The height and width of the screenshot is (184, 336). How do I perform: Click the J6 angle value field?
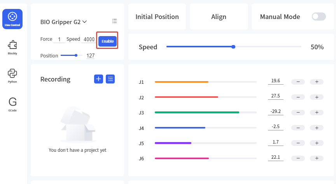pyautogui.click(x=276, y=157)
